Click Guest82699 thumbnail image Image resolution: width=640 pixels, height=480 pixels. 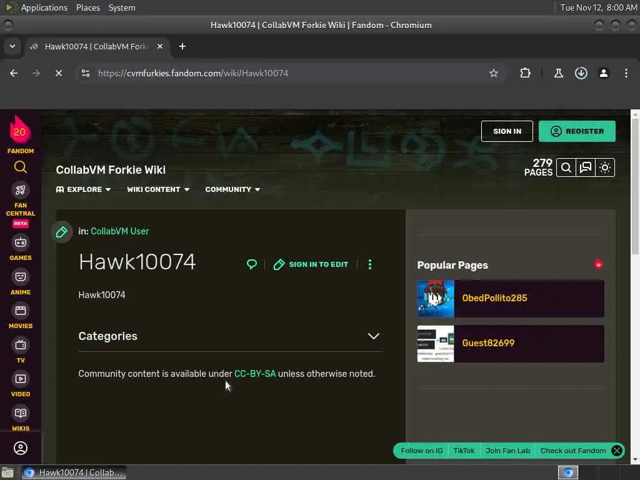pyautogui.click(x=436, y=344)
